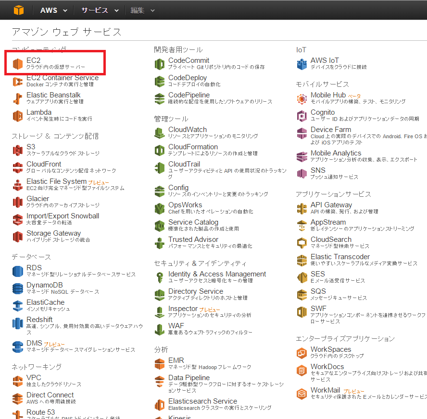Select the Elastic Beanstalk icon
The image size is (427, 419).
click(x=18, y=98)
